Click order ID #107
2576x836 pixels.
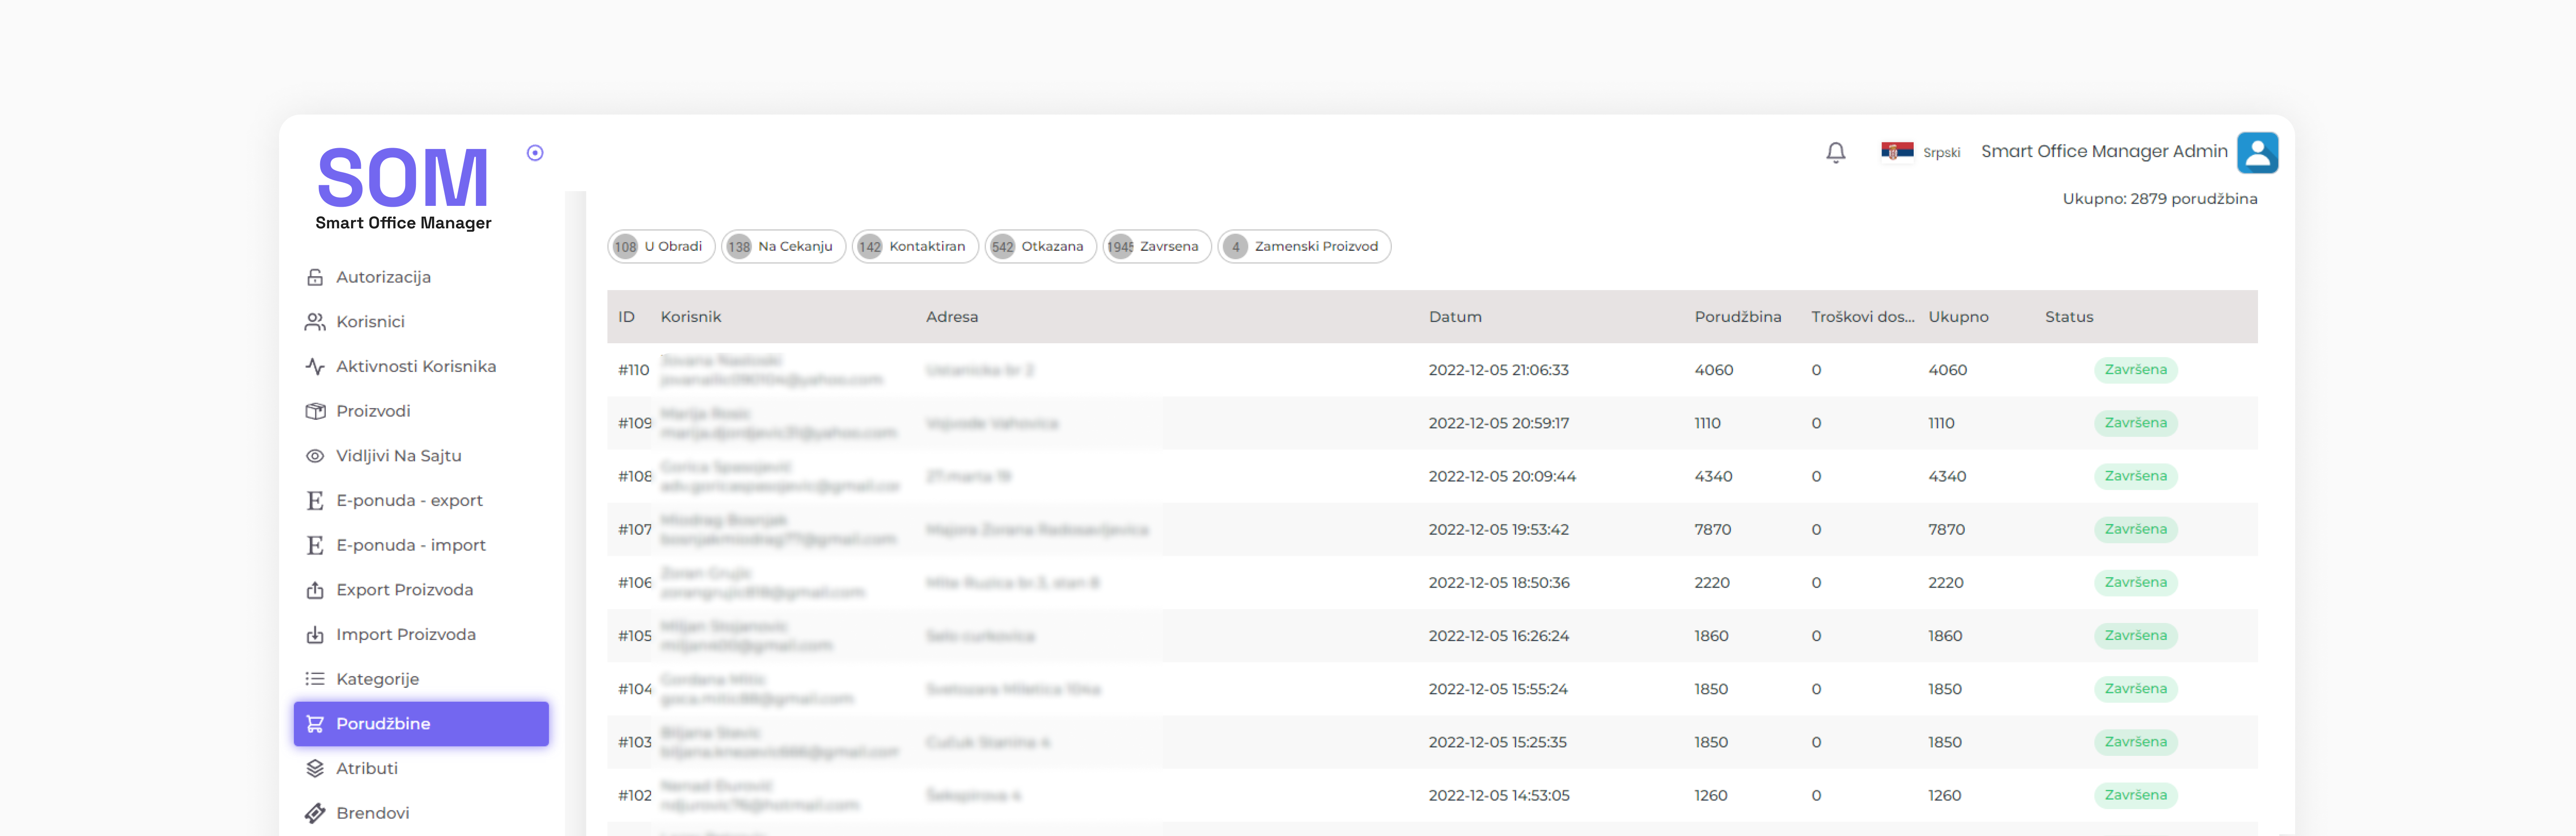tap(635, 529)
